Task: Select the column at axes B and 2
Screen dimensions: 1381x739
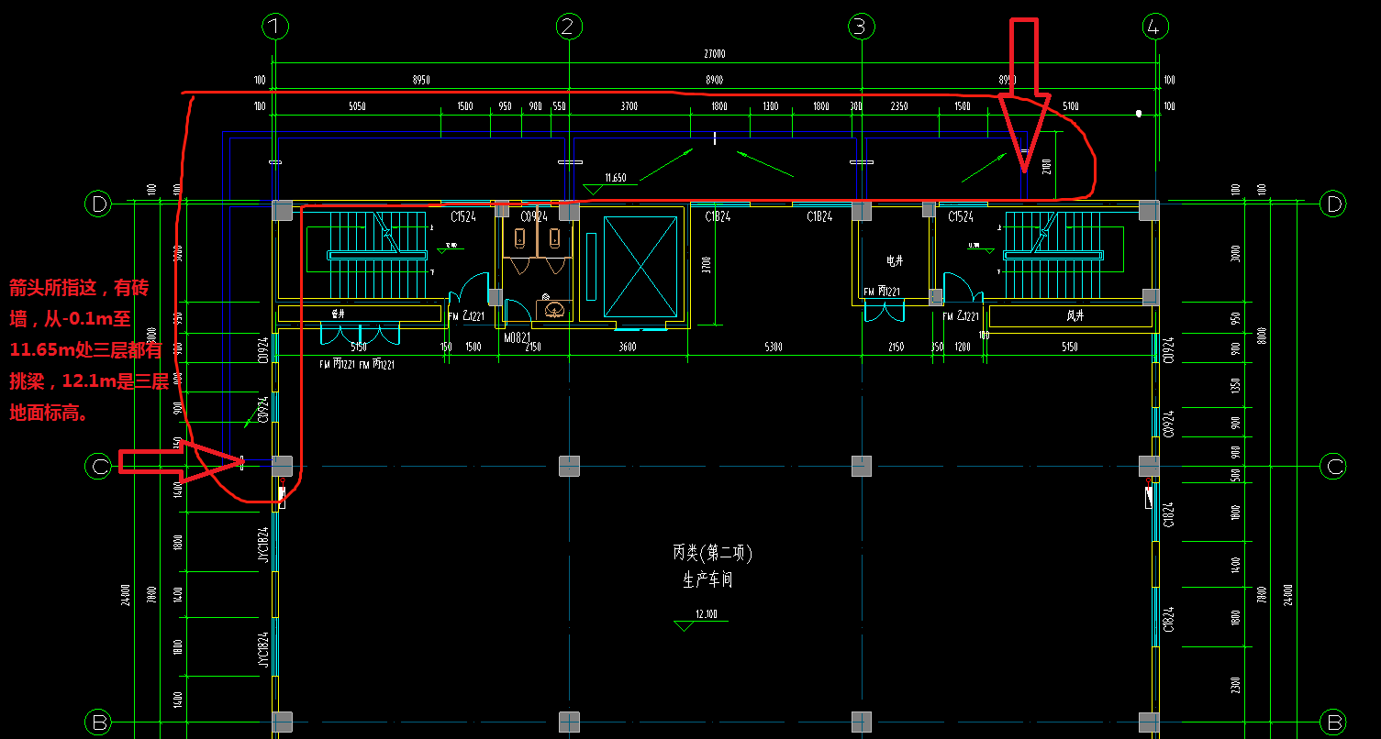Action: 570,721
